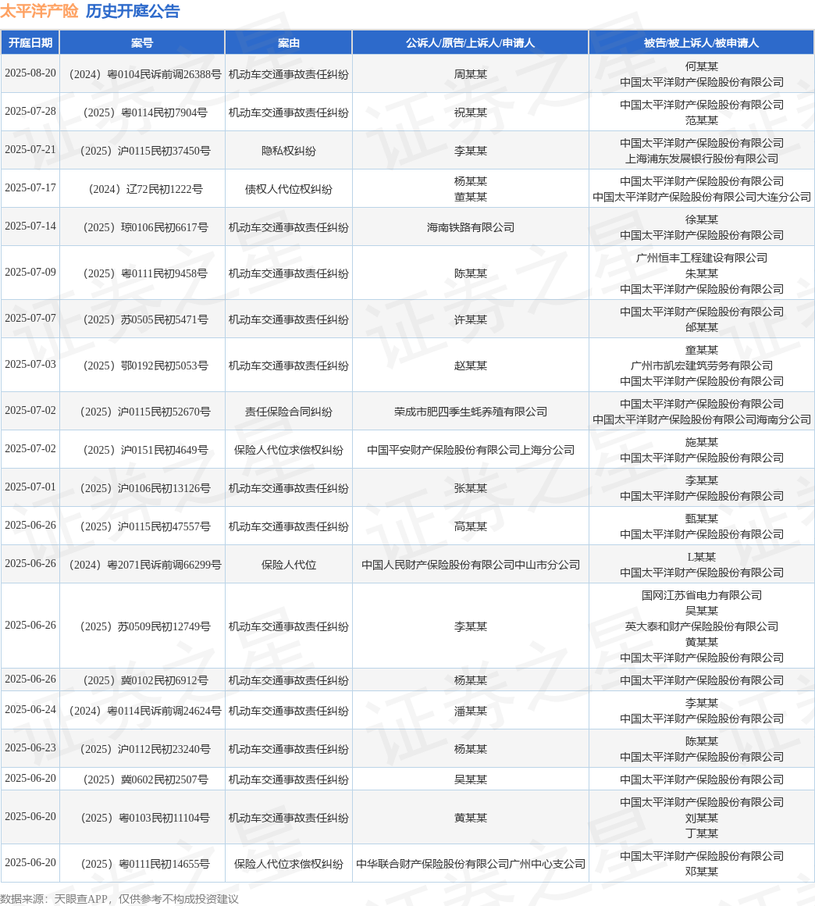
Task: Select case number (2025)苏0509民初12749号
Action: [x=144, y=626]
